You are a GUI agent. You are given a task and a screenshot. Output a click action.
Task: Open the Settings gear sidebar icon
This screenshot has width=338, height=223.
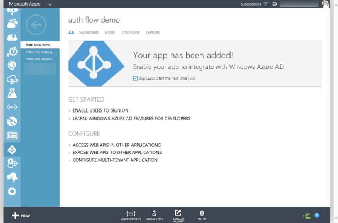click(x=12, y=191)
